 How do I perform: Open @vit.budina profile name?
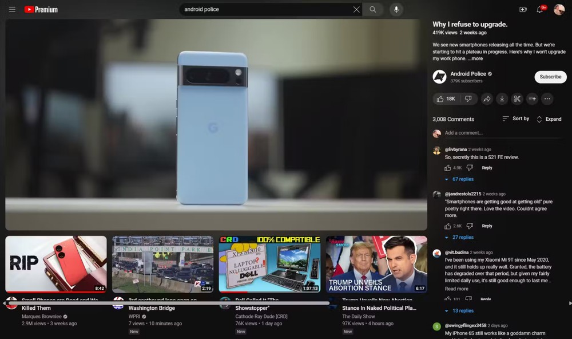[456, 253]
